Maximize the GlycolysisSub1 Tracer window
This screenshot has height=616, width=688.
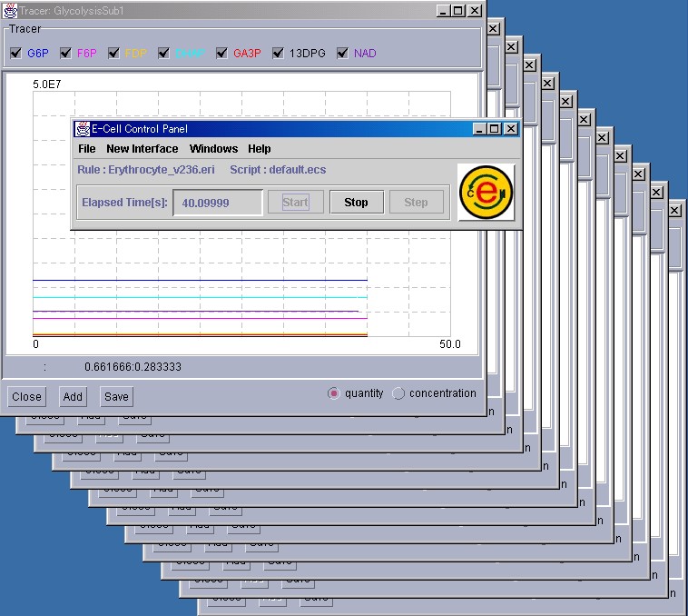458,11
